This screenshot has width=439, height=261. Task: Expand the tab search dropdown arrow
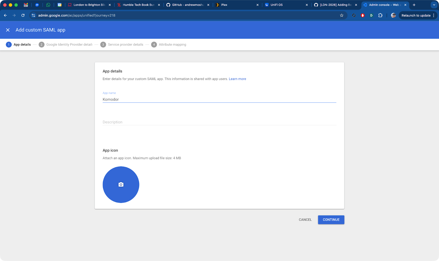coord(434,5)
